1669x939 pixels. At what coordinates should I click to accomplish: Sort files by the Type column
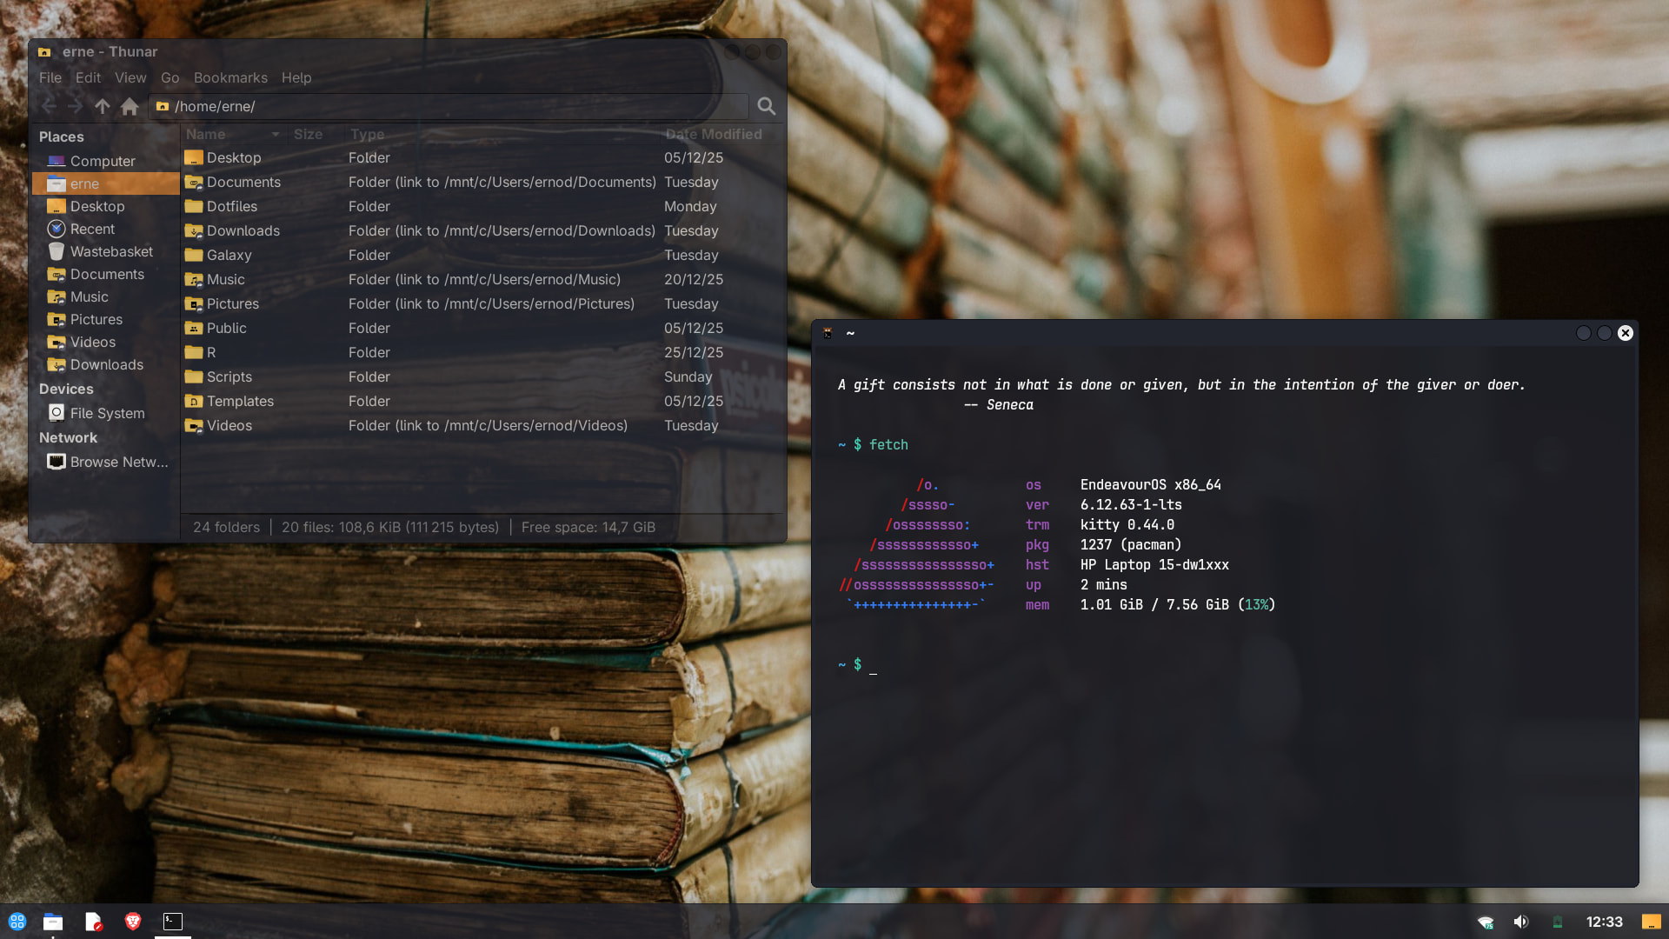367,134
